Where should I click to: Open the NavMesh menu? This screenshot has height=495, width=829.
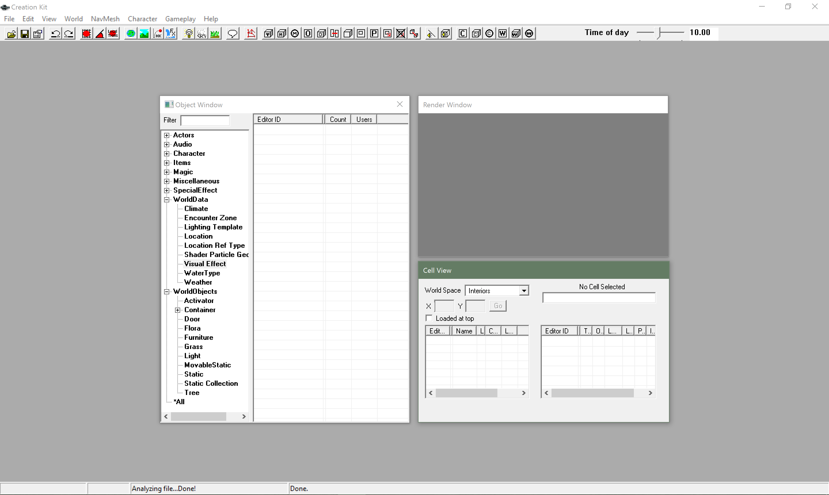[105, 19]
